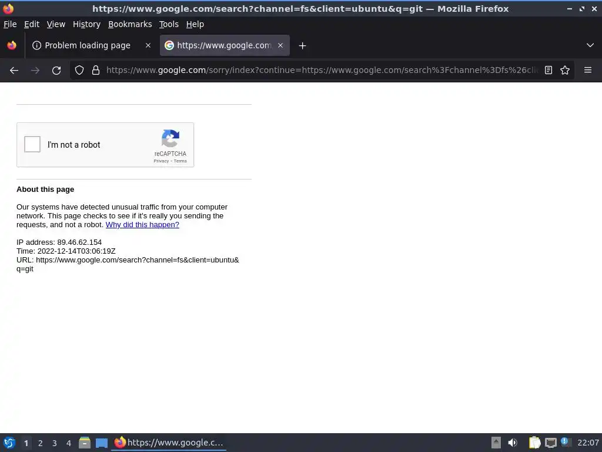List all tabs dropdown arrow

(590, 45)
